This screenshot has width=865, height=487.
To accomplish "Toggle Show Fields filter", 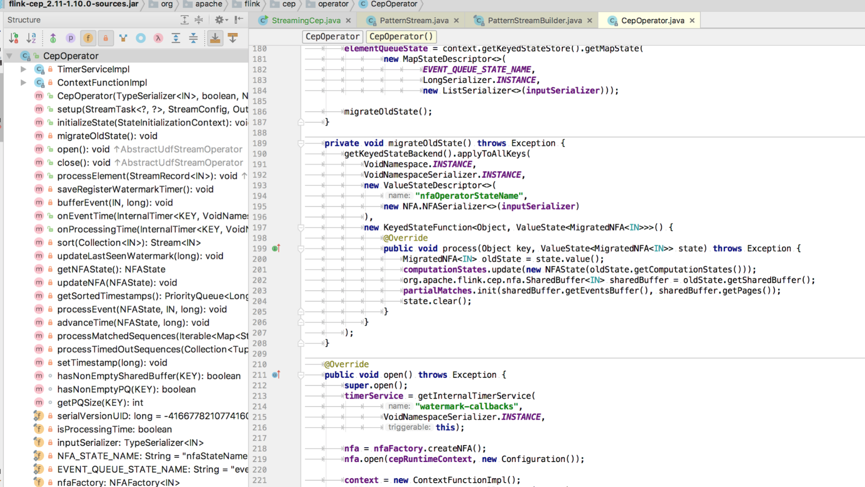I will (x=88, y=38).
